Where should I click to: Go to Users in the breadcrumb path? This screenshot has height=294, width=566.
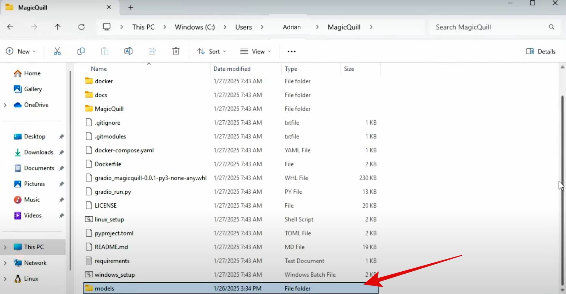pyautogui.click(x=243, y=27)
